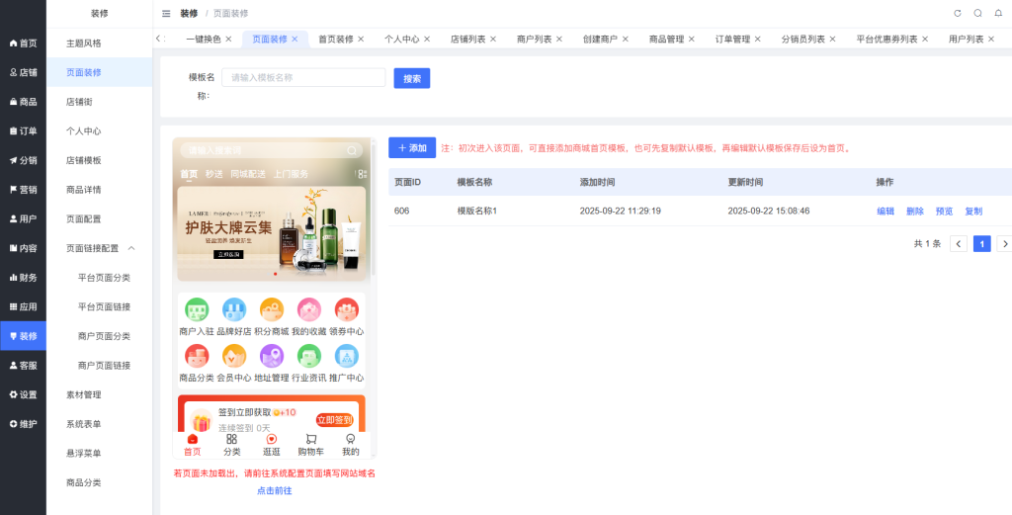The height and width of the screenshot is (515, 1012).
Task: Click 地址管理 icon in phone preview
Action: pyautogui.click(x=271, y=356)
